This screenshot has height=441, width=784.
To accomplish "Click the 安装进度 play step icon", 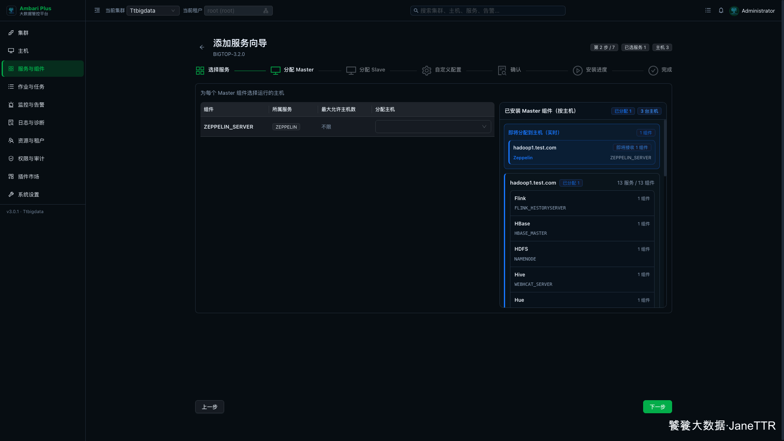I will 578,71.
